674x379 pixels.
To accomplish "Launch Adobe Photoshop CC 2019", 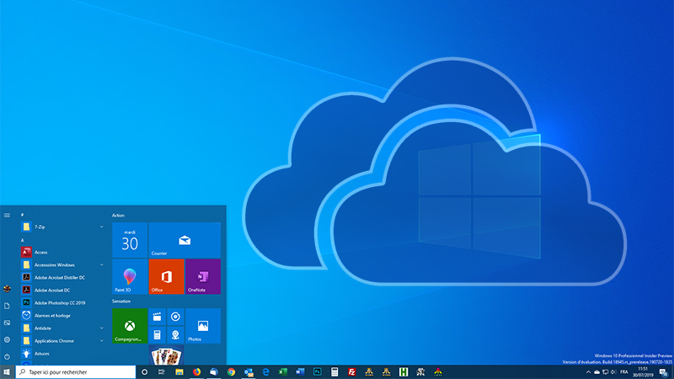I will point(63,303).
